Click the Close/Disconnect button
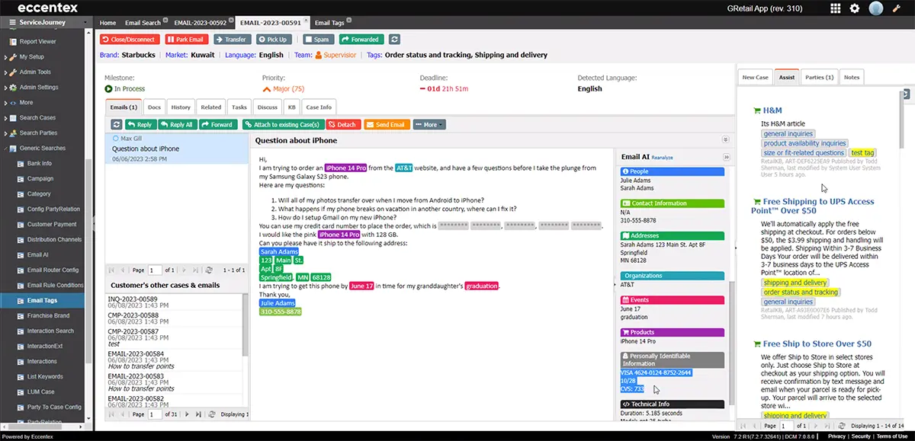 coord(130,40)
